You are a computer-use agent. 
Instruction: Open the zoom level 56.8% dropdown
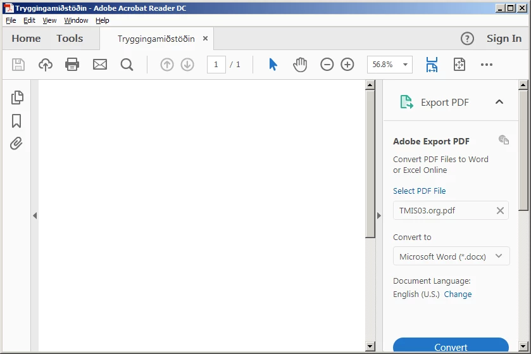(405, 65)
